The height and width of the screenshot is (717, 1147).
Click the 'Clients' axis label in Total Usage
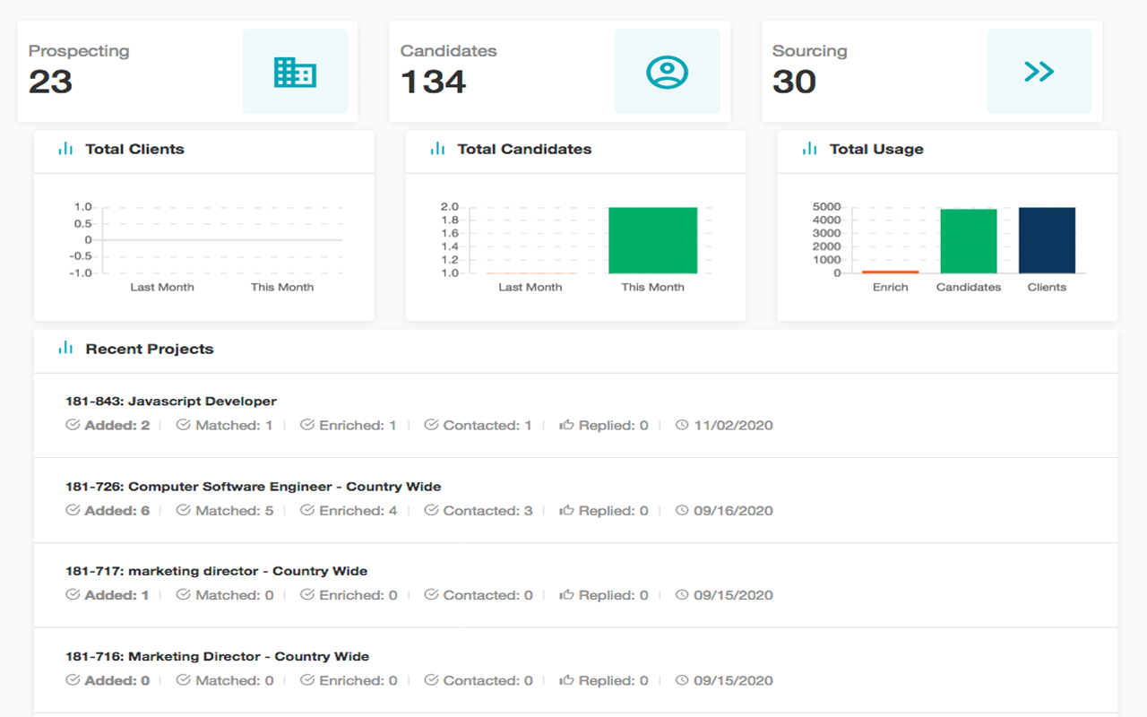(x=1047, y=287)
